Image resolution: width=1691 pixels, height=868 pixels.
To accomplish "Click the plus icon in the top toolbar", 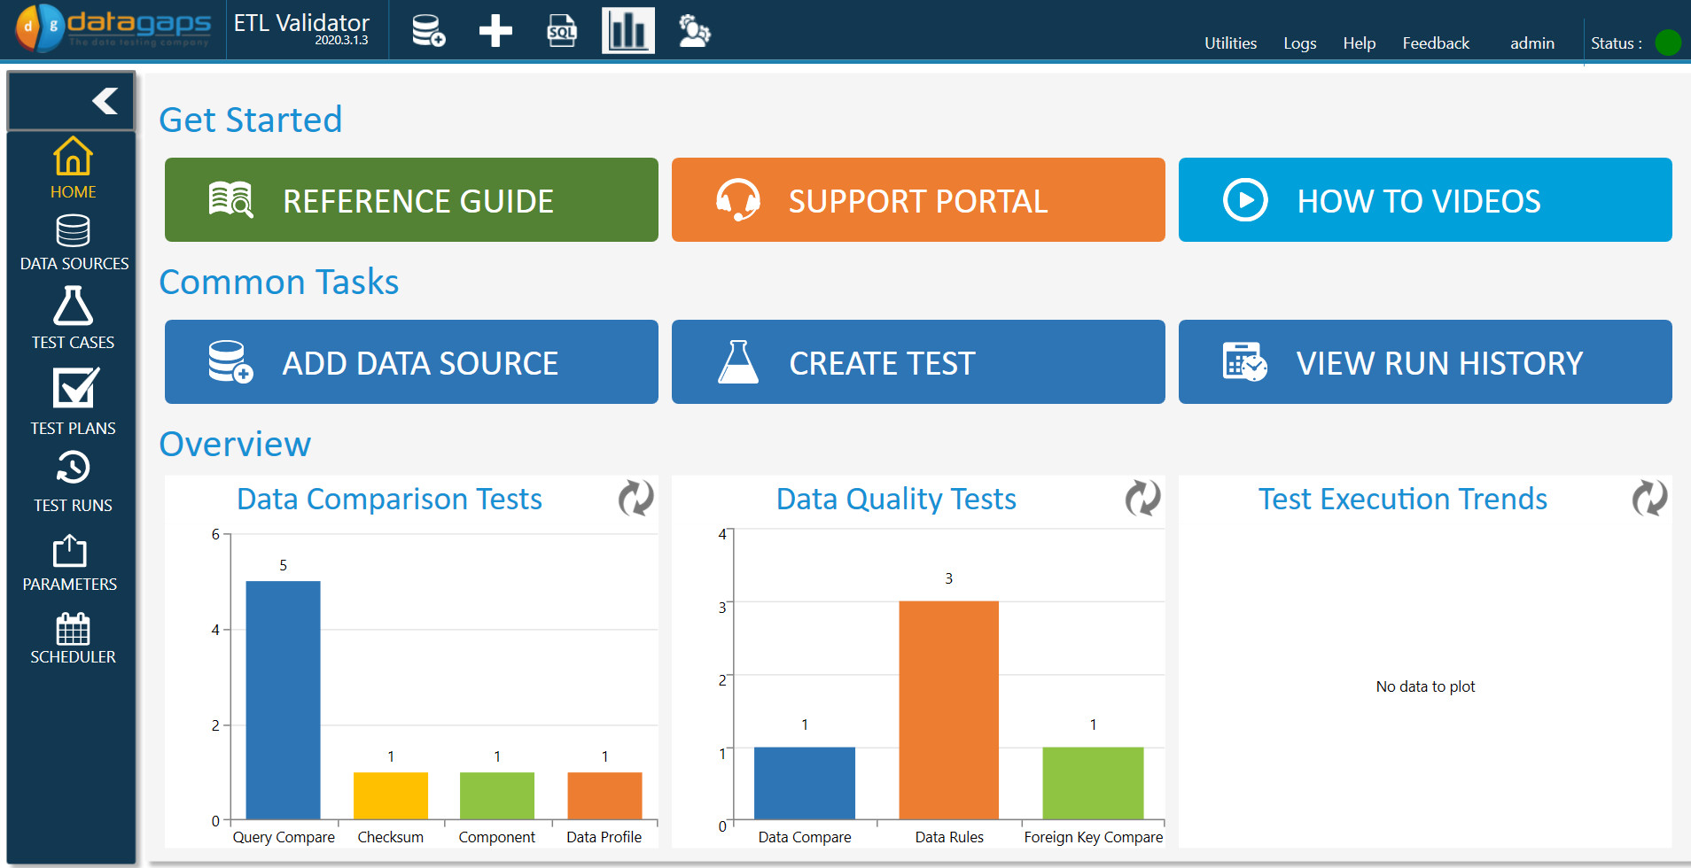I will point(495,29).
